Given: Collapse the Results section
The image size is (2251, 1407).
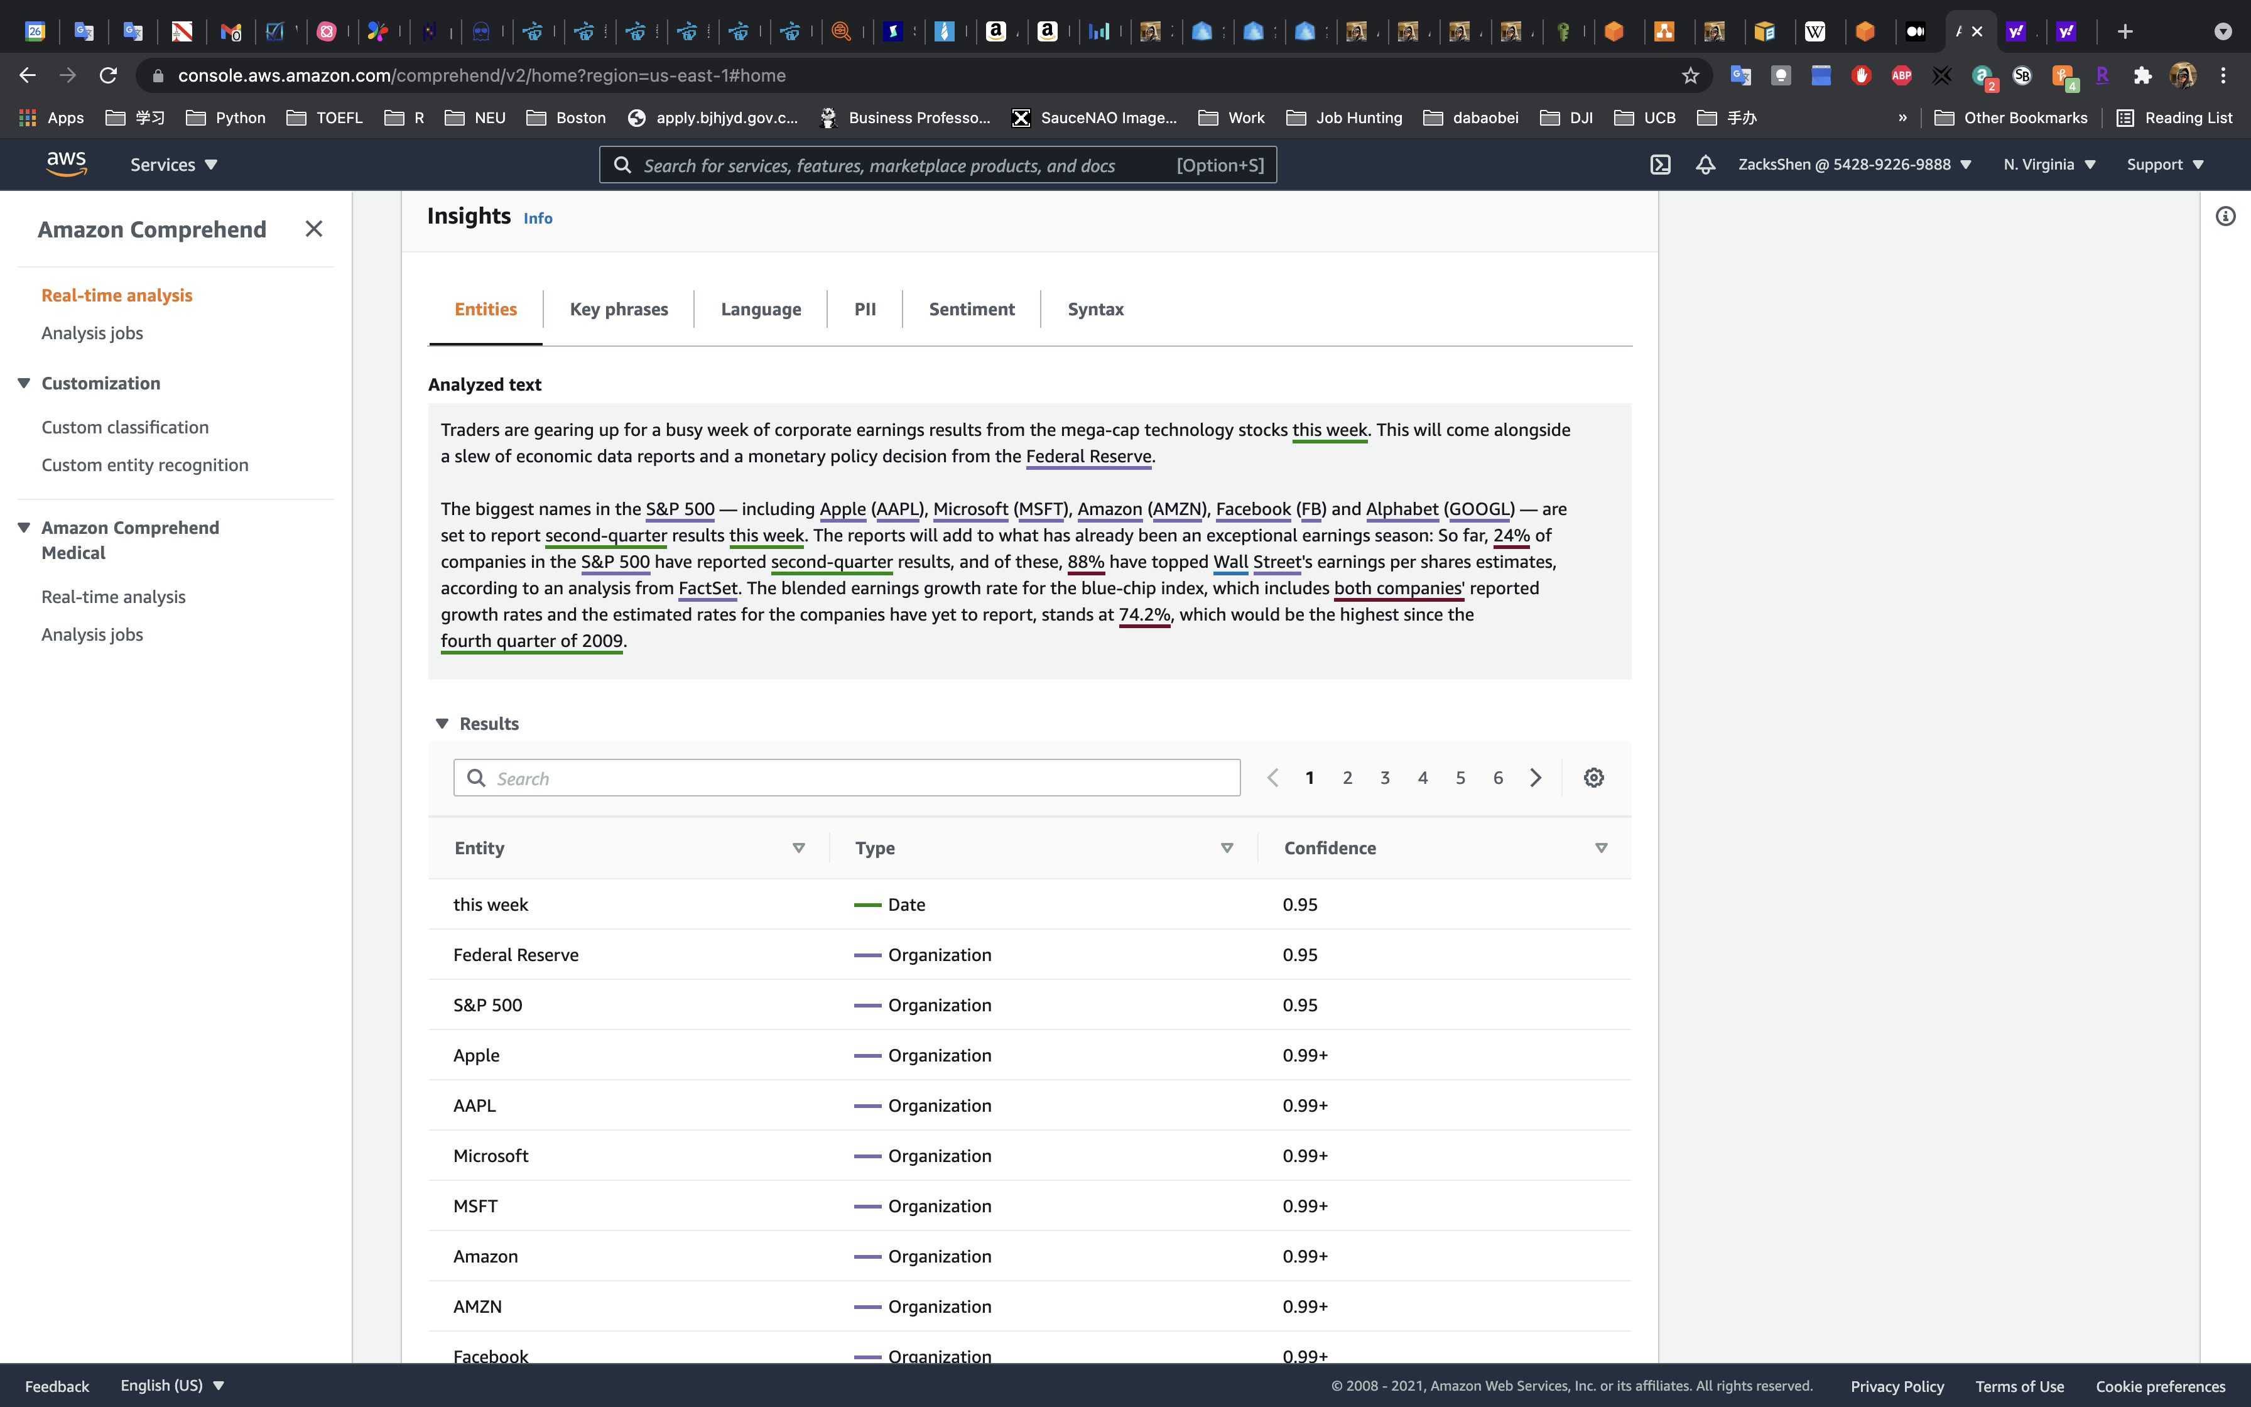Looking at the screenshot, I should [x=443, y=724].
